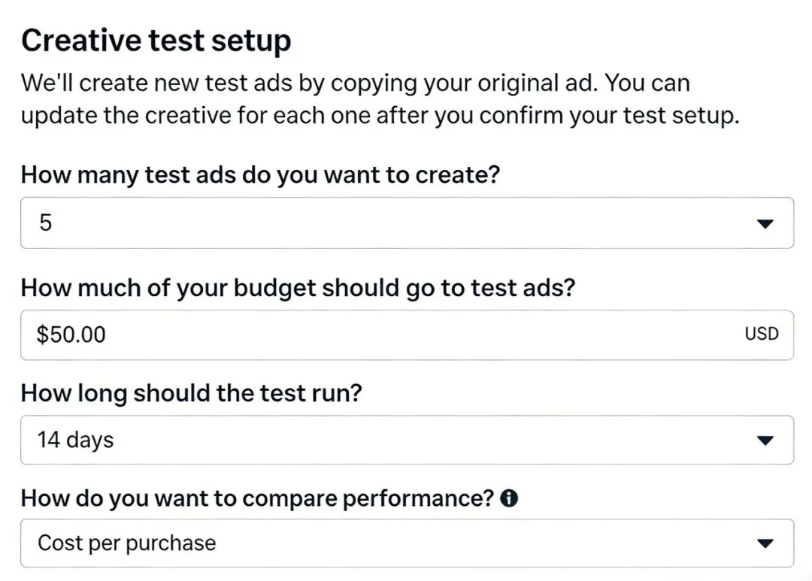Click the value 5 in the test ads selector
This screenshot has width=812, height=581.
(x=45, y=222)
